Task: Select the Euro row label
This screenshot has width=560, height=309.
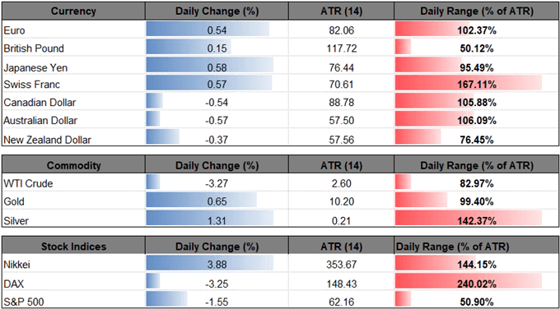Action: pyautogui.click(x=12, y=31)
